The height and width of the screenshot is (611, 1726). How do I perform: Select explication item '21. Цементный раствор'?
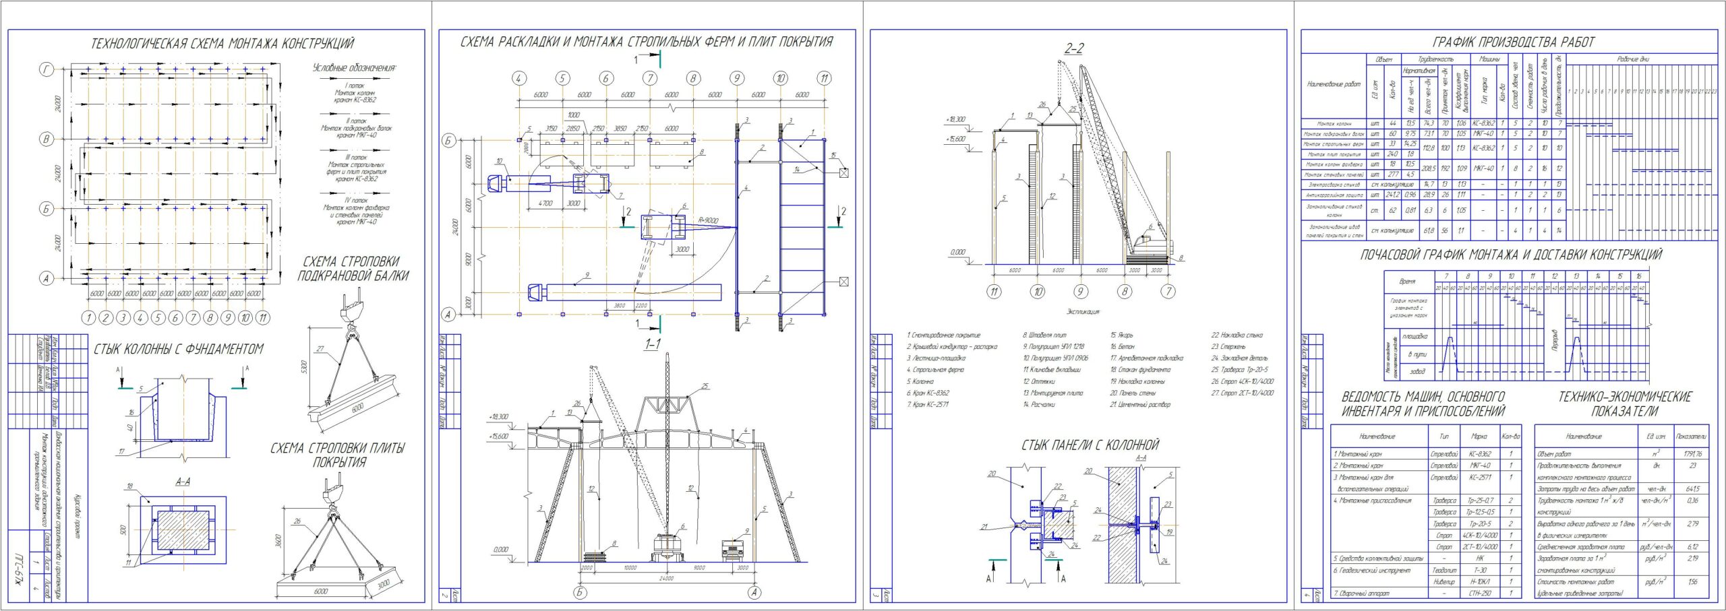point(1141,405)
